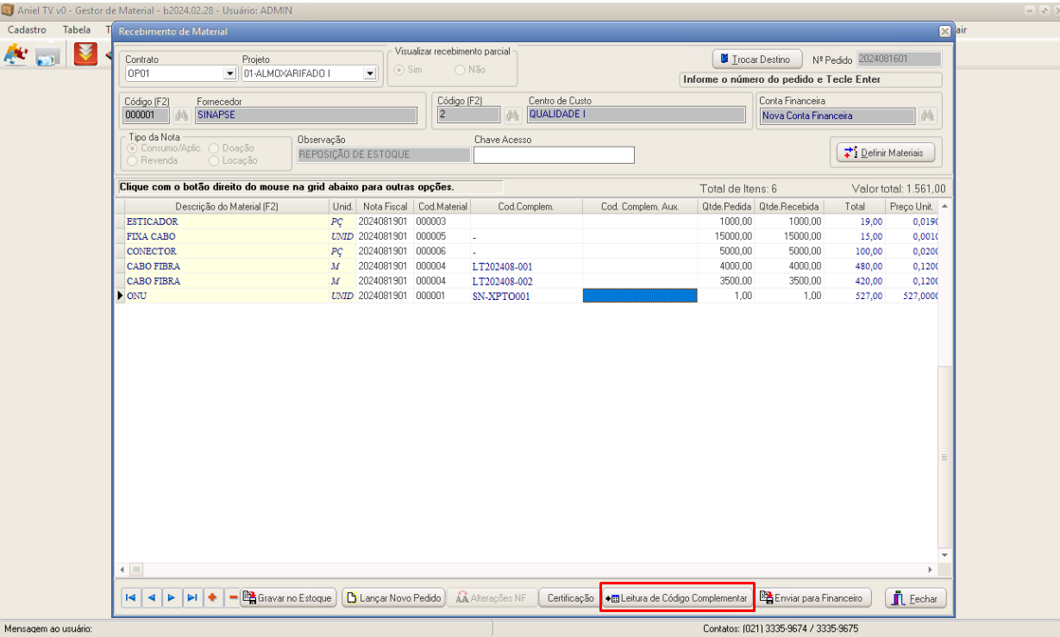Open the Contrato dropdown

[229, 74]
